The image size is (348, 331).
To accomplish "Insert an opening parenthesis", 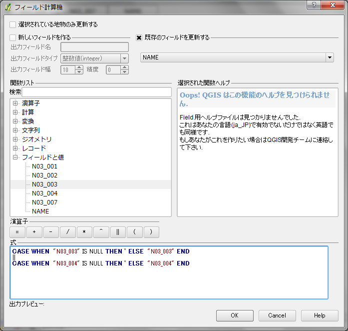I will tap(135, 232).
